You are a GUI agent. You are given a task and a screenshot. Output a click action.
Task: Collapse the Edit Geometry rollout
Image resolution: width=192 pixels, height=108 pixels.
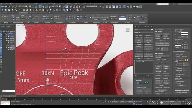coord(159,53)
